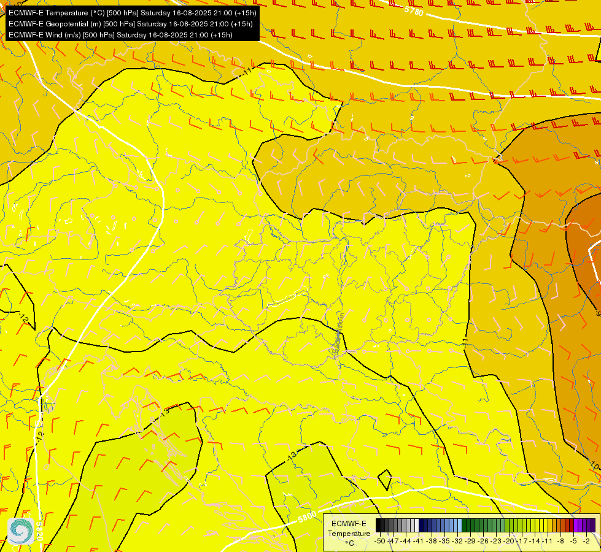Click the swirl logo icon in the corner
Screen dimensions: 601x552
coord(21,531)
